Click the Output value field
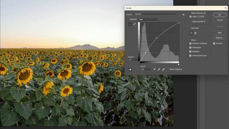 point(132,60)
